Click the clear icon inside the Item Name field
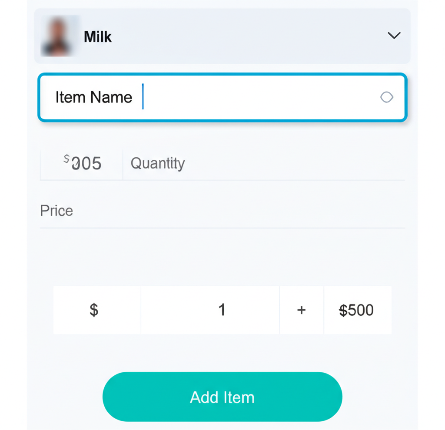The image size is (445, 430). [386, 97]
